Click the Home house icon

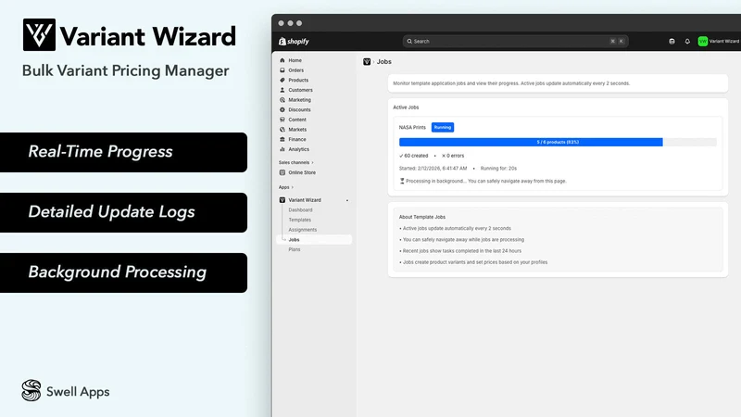click(283, 60)
